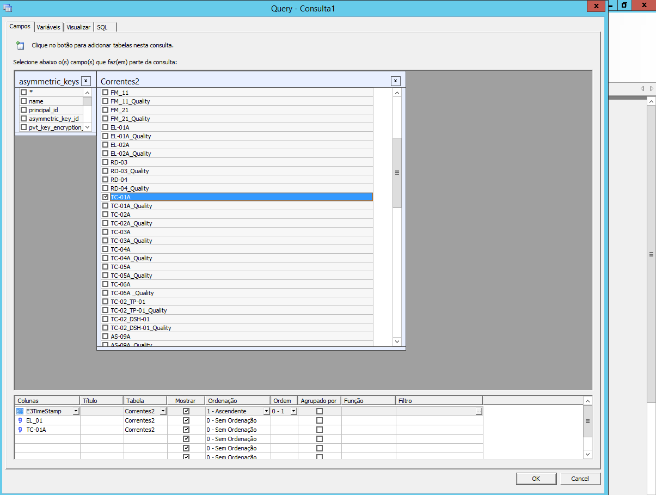Toggle Agrupado por checkbox for EL_01 row
Image resolution: width=656 pixels, height=495 pixels.
(x=320, y=420)
